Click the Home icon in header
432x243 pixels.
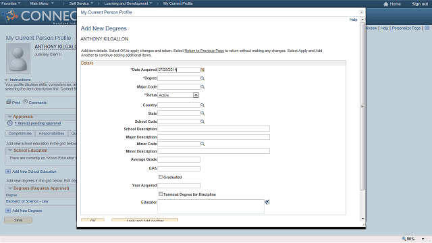point(385,4)
